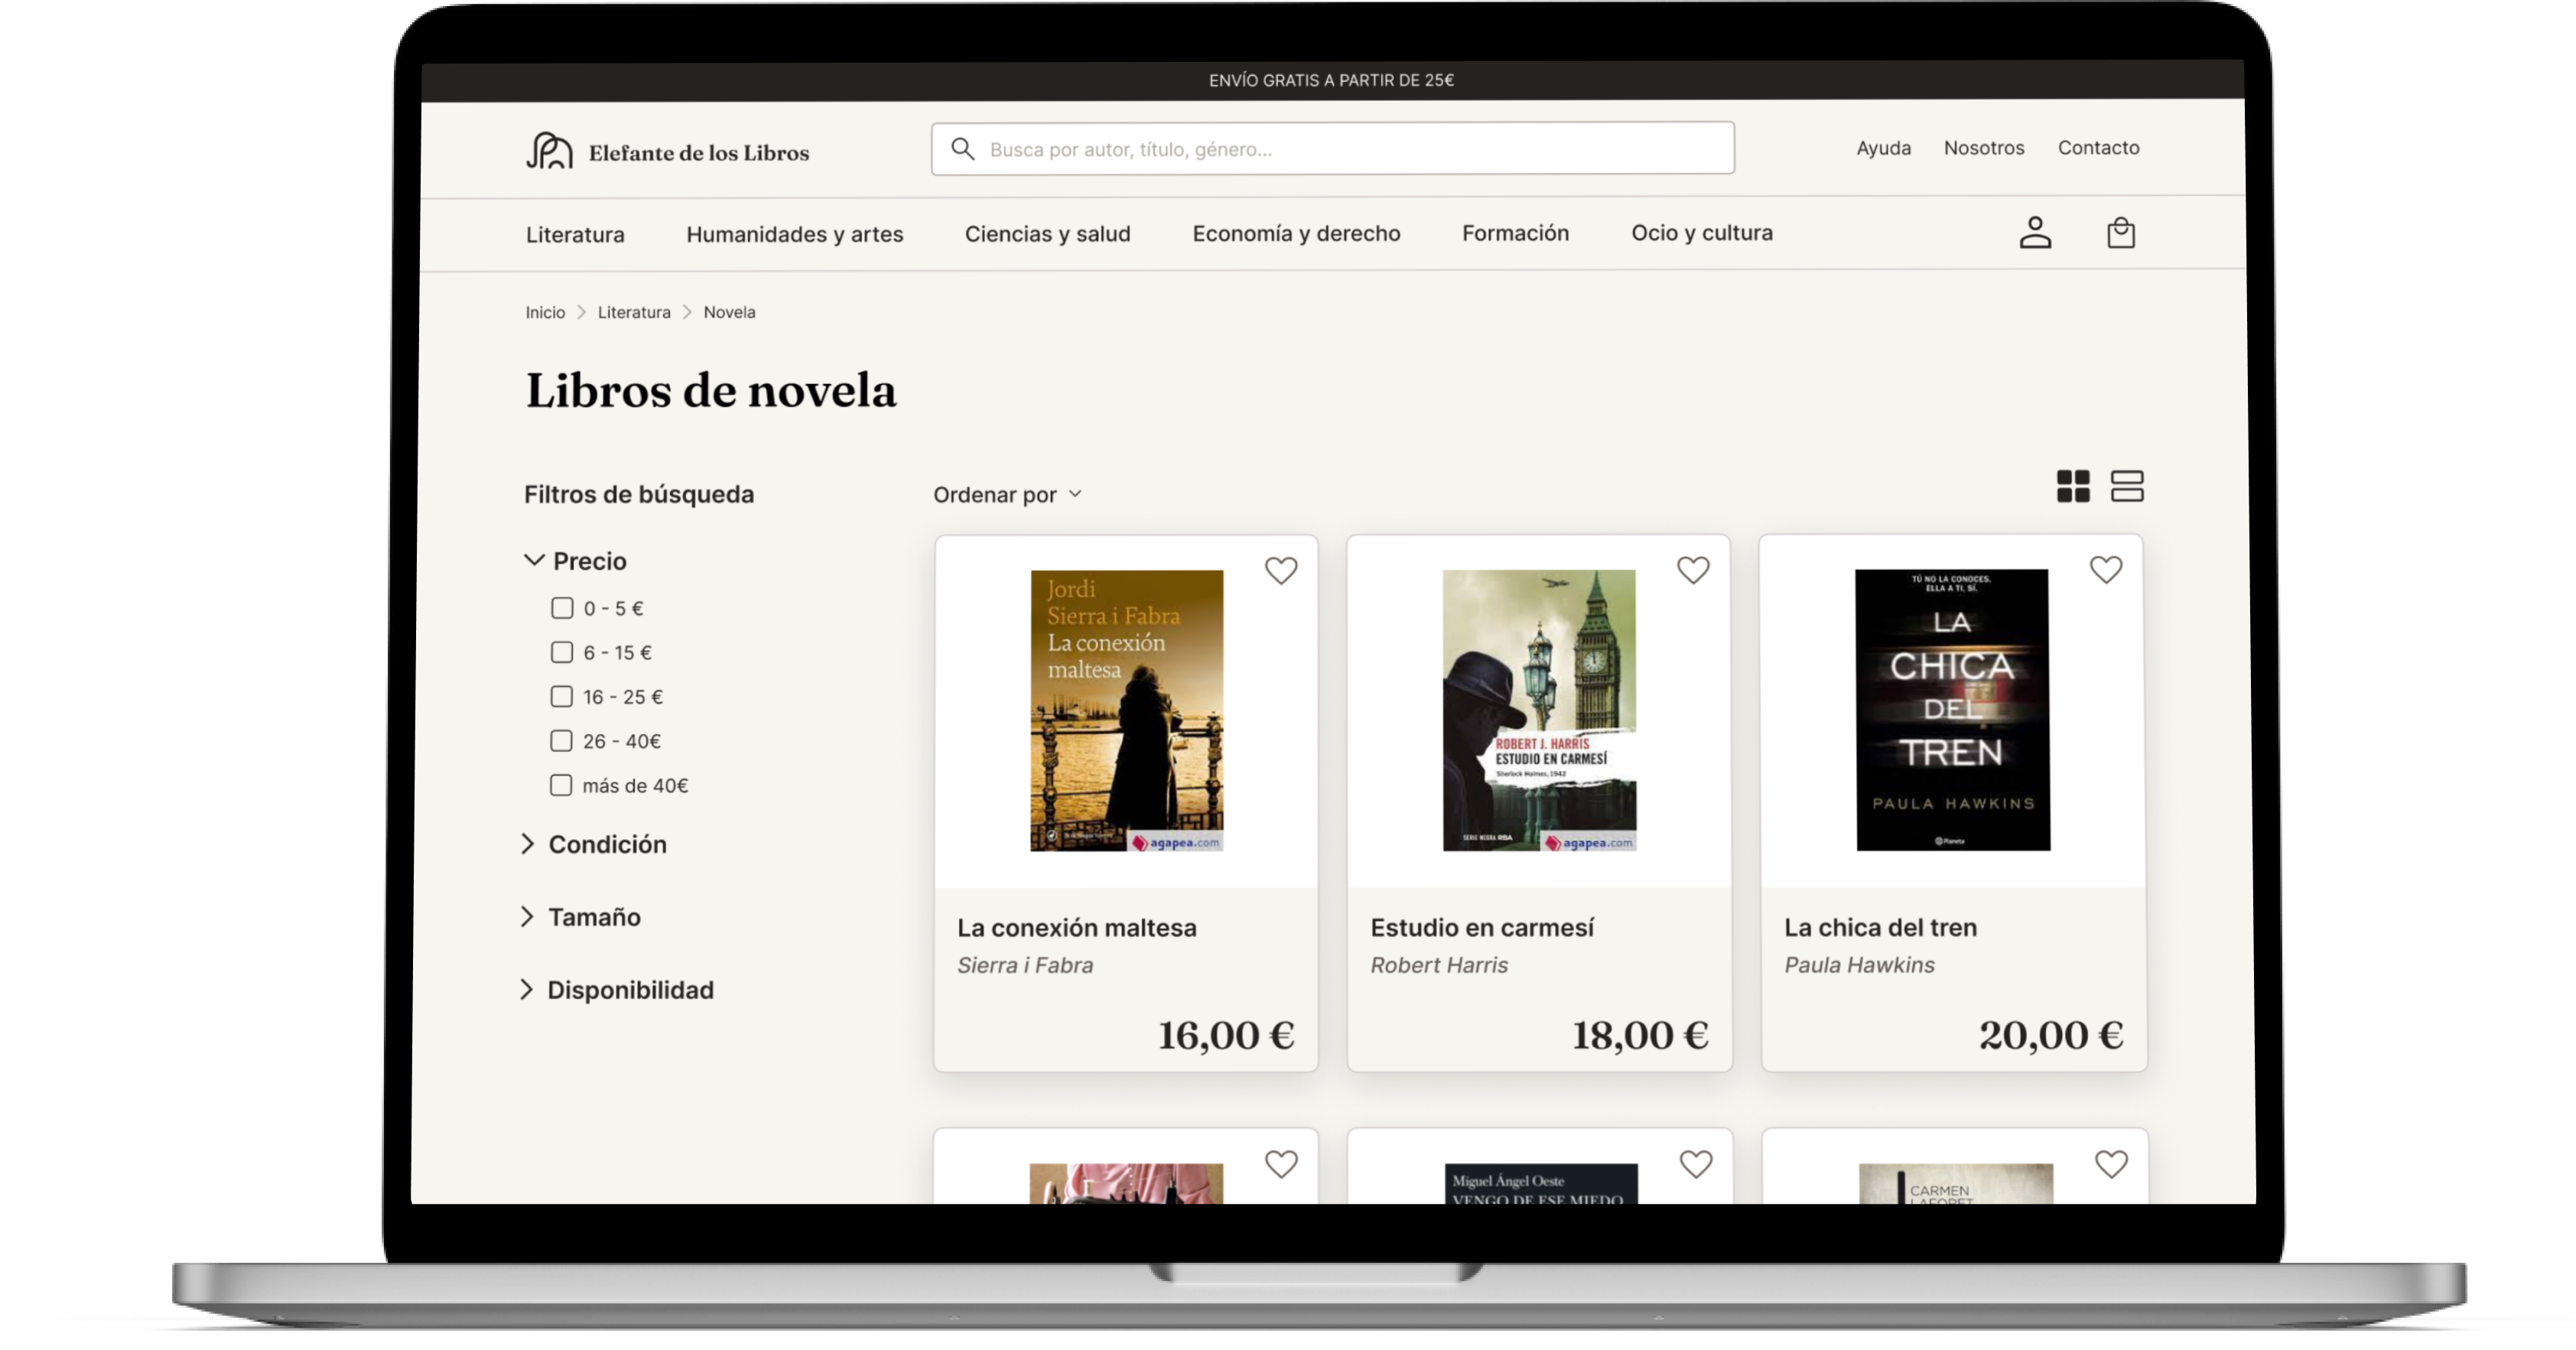This screenshot has width=2576, height=1350.
Task: Click author name Paula Hawkins
Action: pos(1859,965)
